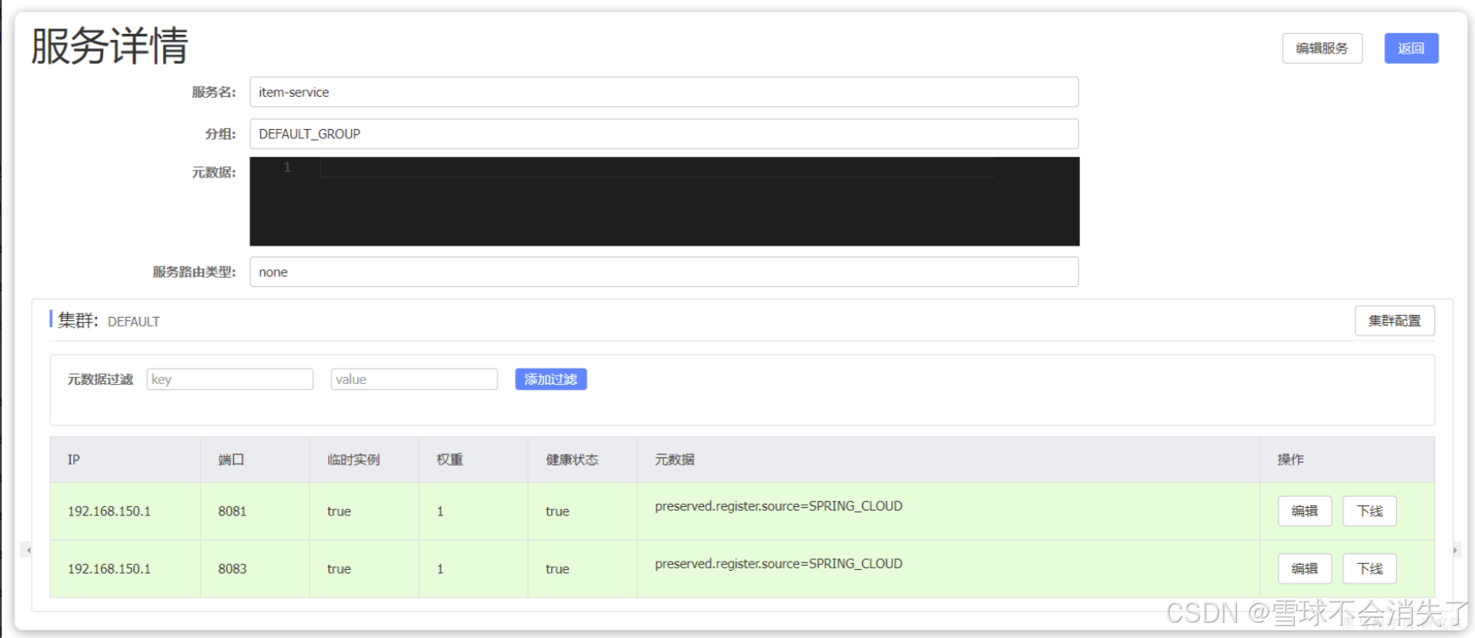Edit the instance on port 8083
Viewport: 1475px width, 638px height.
[x=1305, y=568]
